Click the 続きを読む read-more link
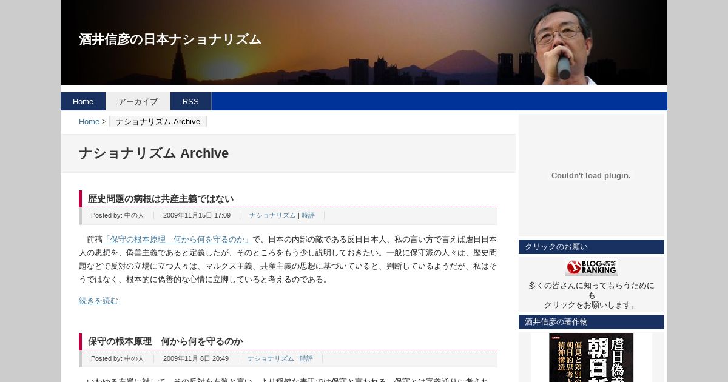Screen dimensions: 728x382 point(98,300)
